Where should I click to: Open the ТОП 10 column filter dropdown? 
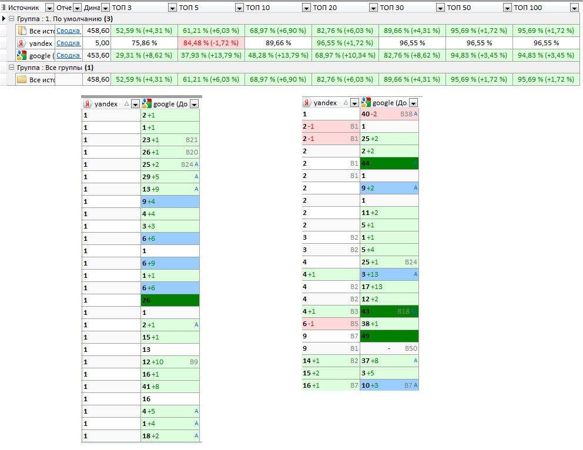pos(306,8)
